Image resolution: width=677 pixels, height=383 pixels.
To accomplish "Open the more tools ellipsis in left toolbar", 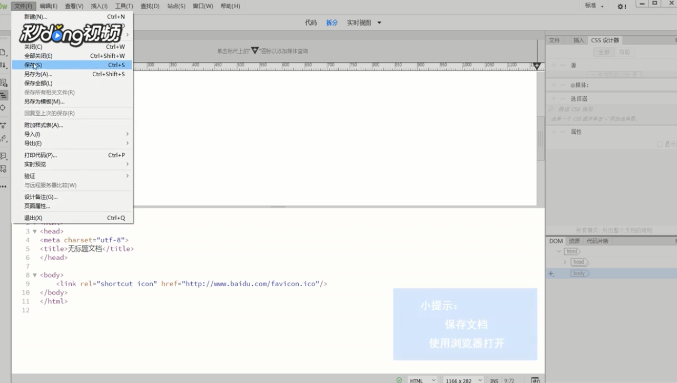I will [x=3, y=186].
